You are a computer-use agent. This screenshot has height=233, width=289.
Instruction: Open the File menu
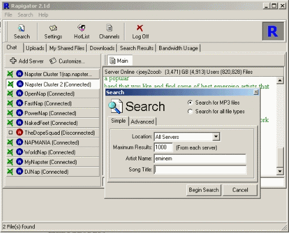click(x=8, y=15)
